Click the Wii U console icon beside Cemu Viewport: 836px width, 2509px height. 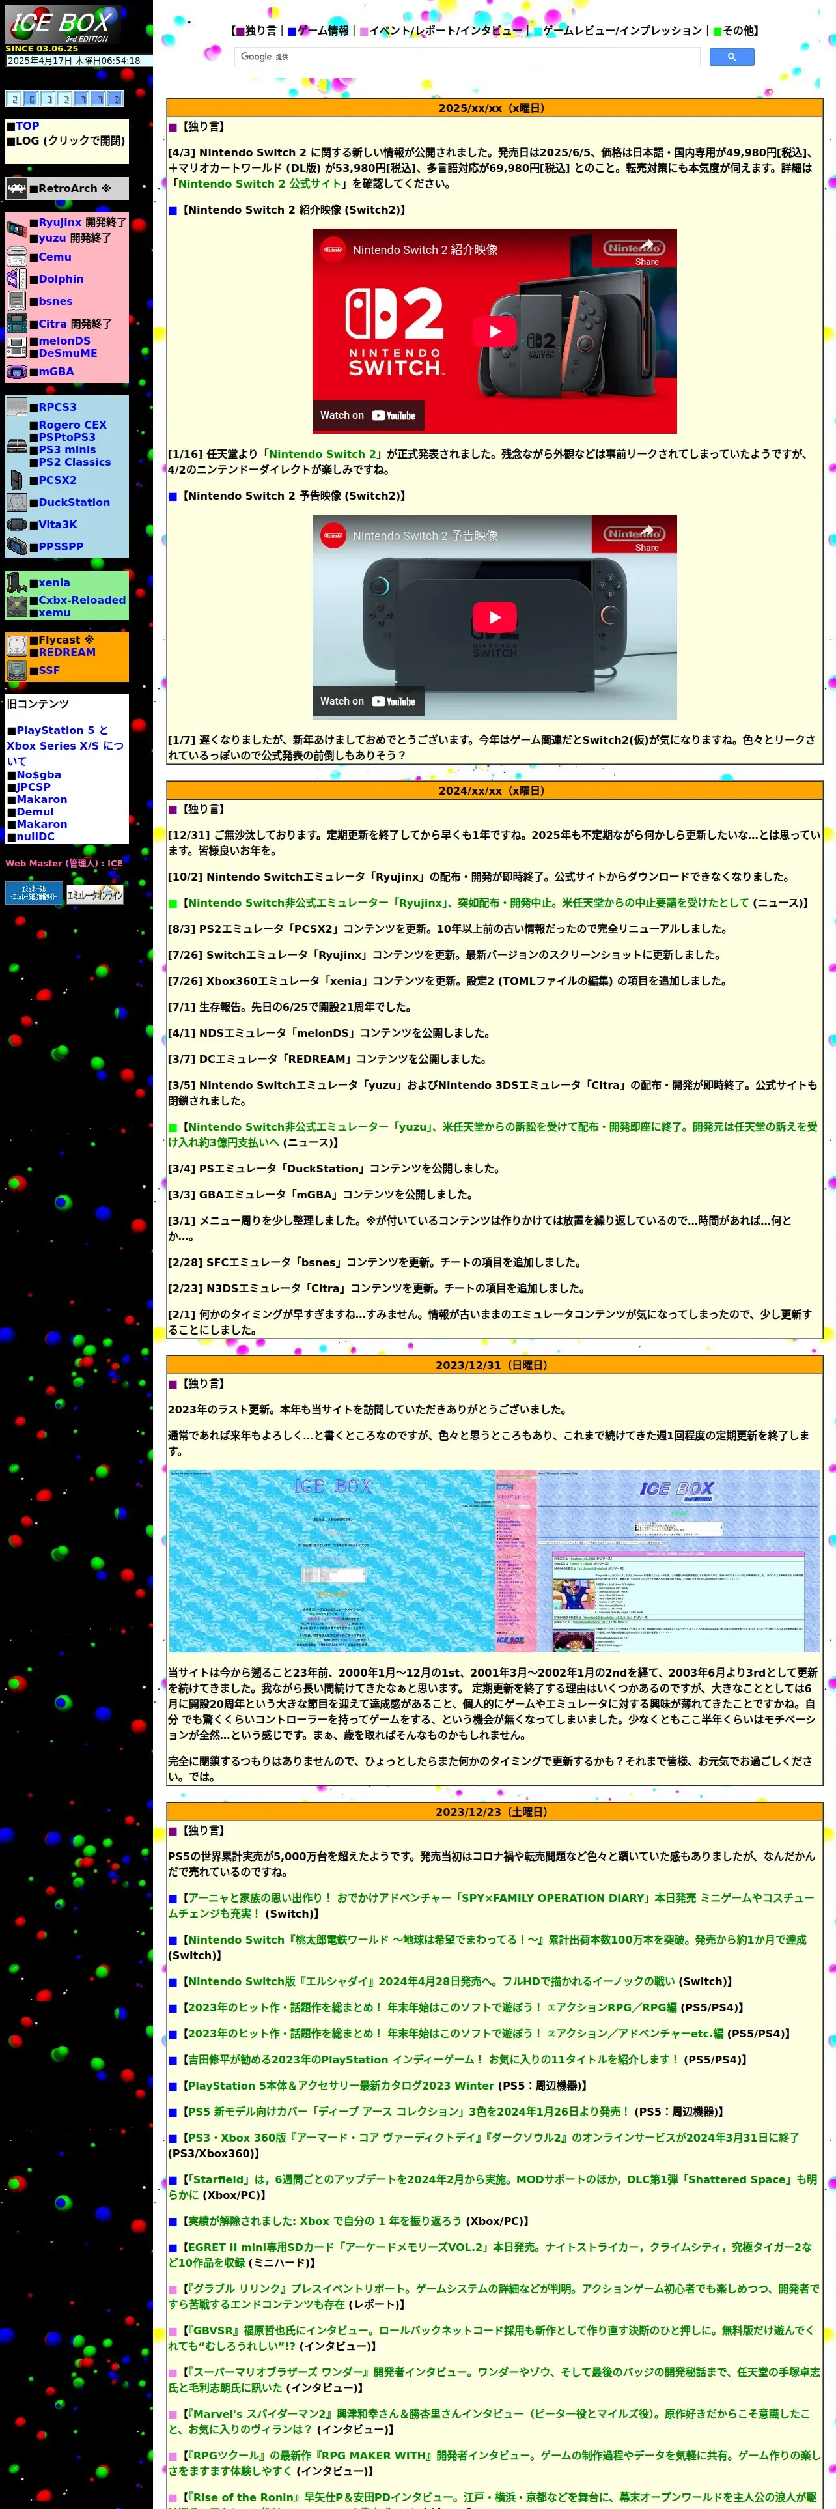tap(16, 257)
